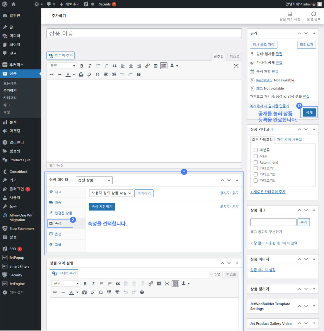Click the help question mark icon in main editor
Viewport: 324px width, 331px height.
(x=139, y=74)
